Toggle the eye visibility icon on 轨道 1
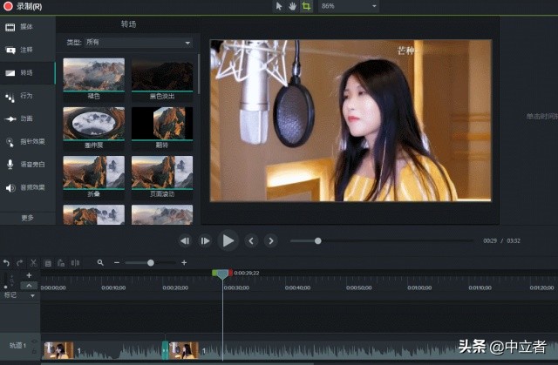The height and width of the screenshot is (365, 558). coord(34,341)
